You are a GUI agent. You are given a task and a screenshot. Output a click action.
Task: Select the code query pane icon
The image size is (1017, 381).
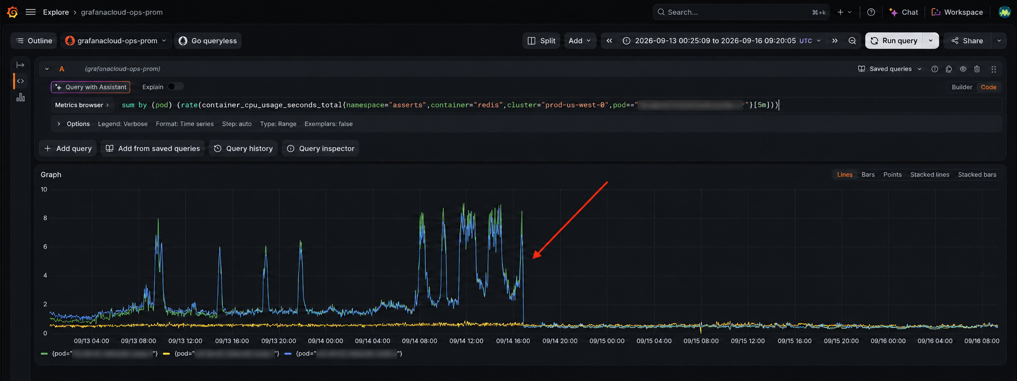(20, 81)
